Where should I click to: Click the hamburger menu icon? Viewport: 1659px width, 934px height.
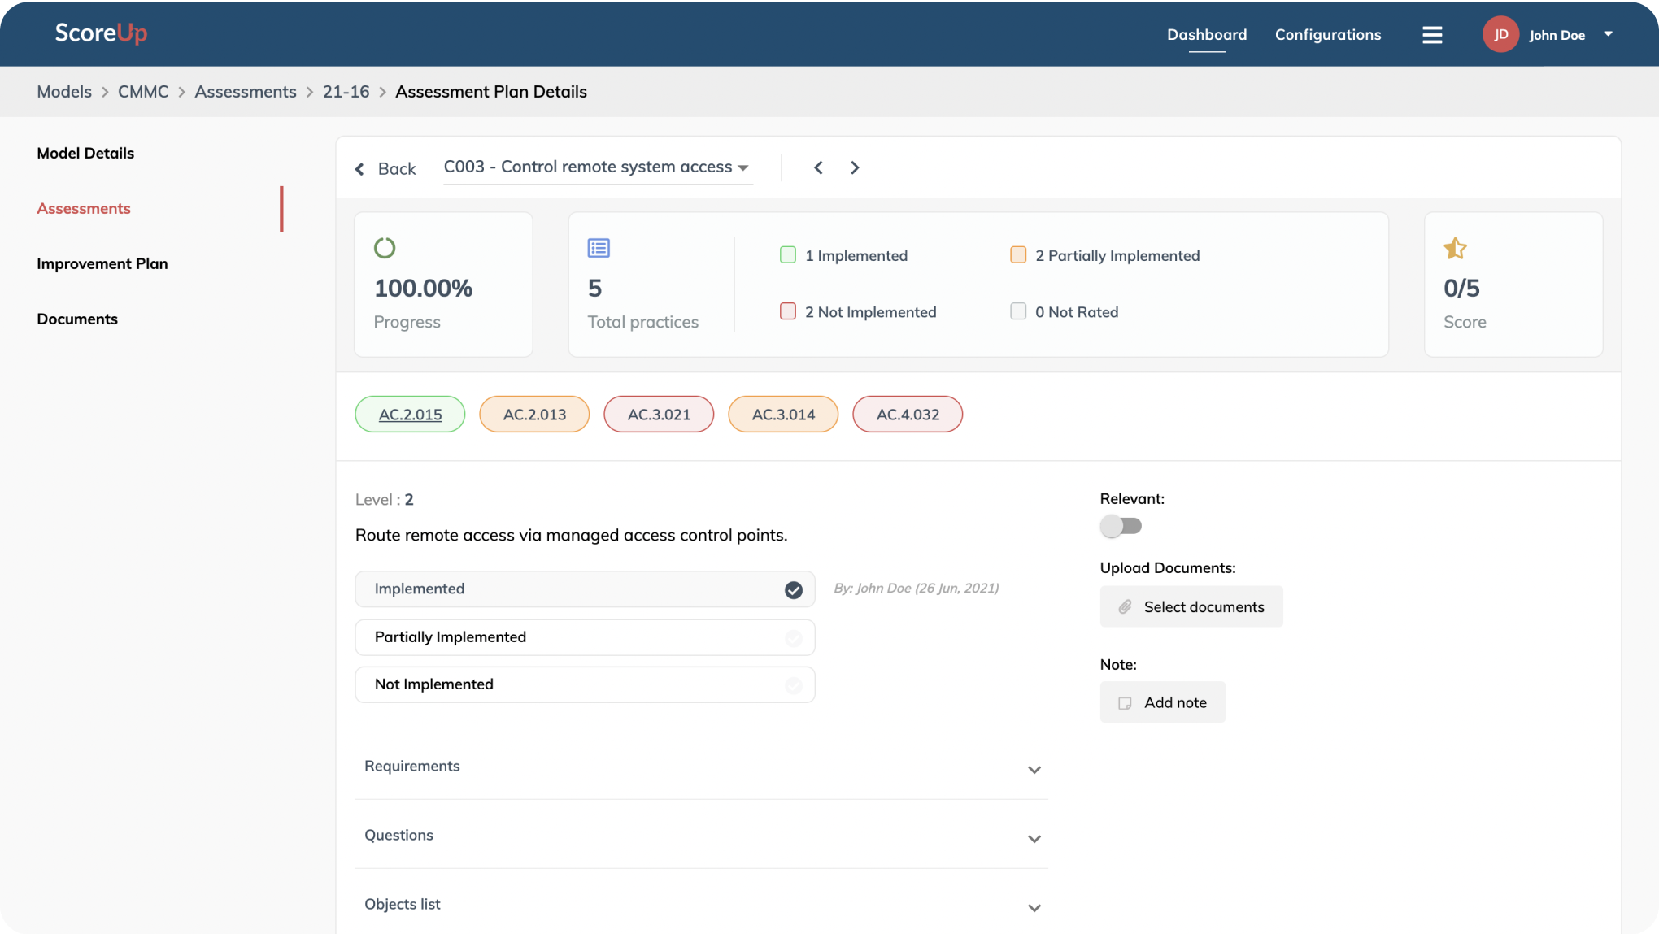(1432, 35)
